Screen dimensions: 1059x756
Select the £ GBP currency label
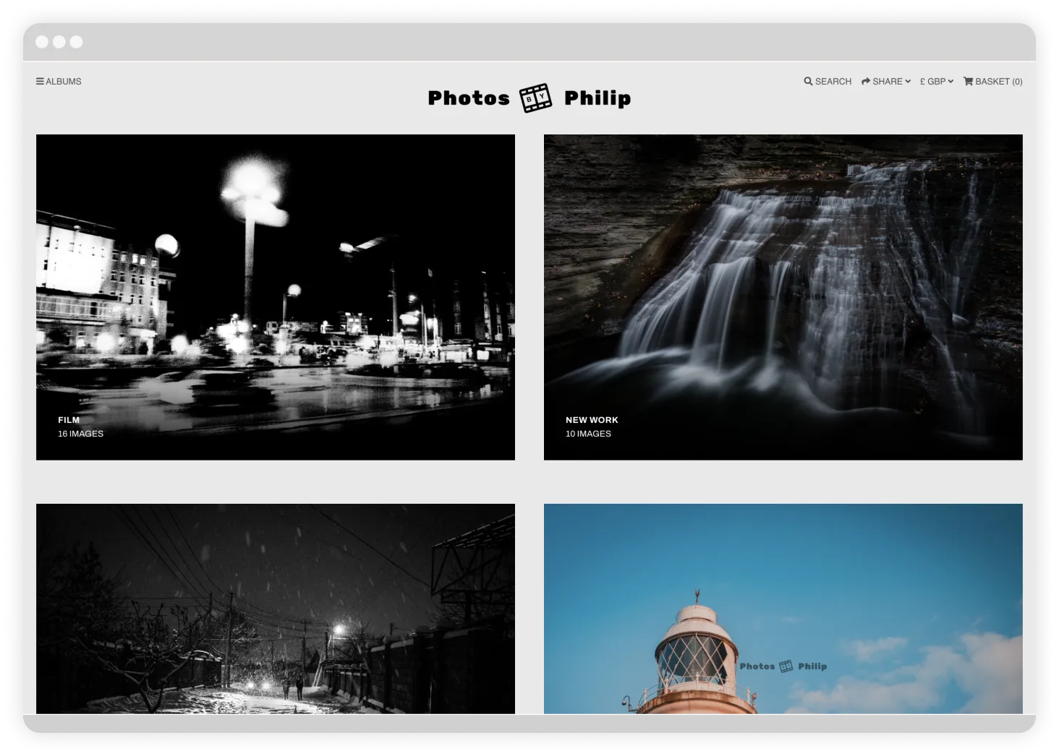932,82
